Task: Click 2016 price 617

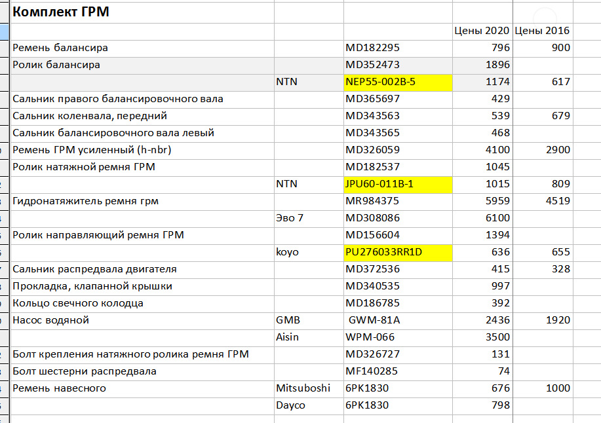Action: click(543, 83)
